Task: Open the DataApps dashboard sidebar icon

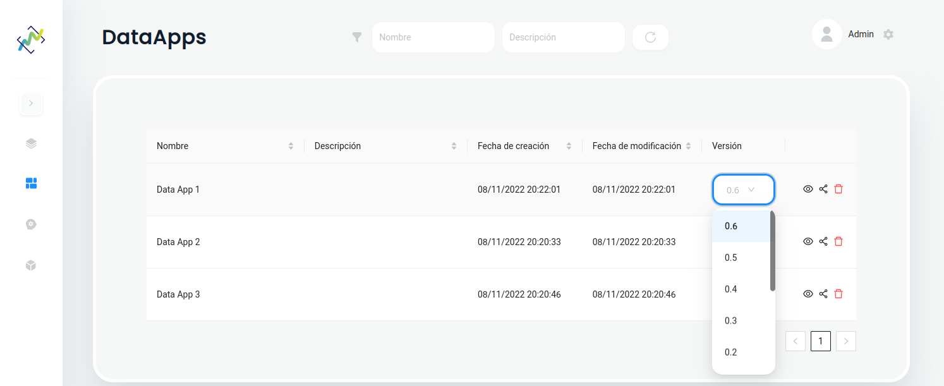Action: (x=31, y=183)
